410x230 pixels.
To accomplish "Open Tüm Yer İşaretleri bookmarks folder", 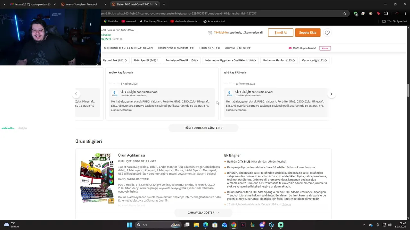I will pos(395,21).
